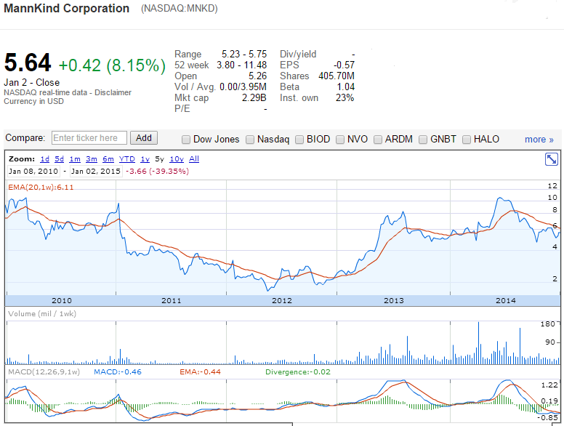Edit the start date Jan 08, 2010
Viewport: 564px width, 426px height.
pos(33,172)
